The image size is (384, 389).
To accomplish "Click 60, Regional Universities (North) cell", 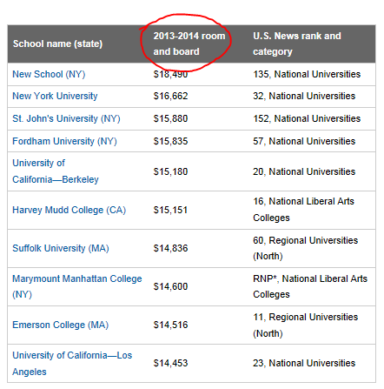I will pos(305,248).
